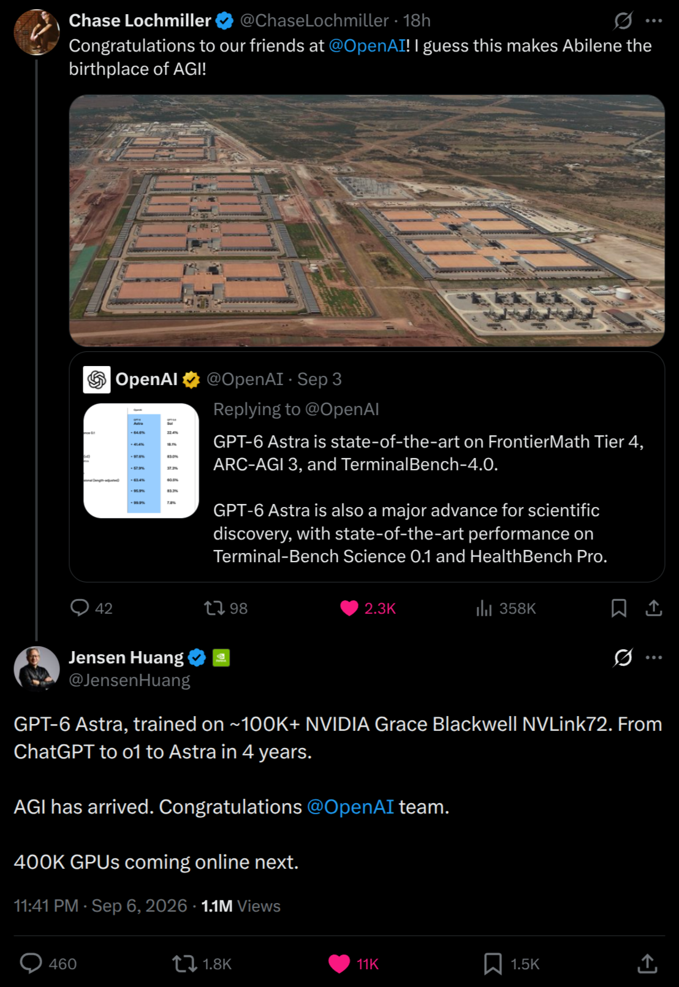Open the quoted OpenAI benchmark table image
Image resolution: width=679 pixels, height=987 pixels.
tap(141, 460)
